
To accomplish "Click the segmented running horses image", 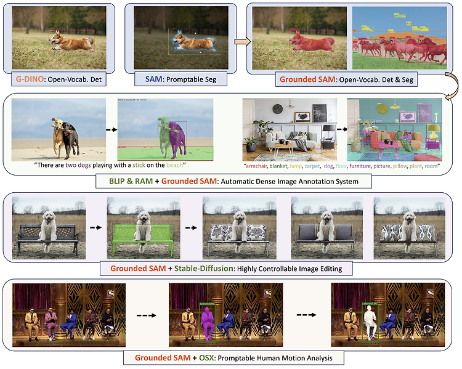I will 400,38.
